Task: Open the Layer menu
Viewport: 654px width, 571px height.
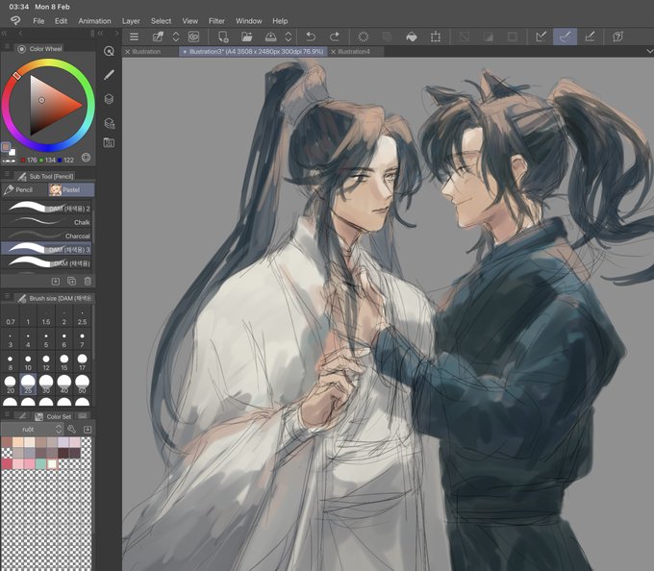Action: tap(131, 21)
